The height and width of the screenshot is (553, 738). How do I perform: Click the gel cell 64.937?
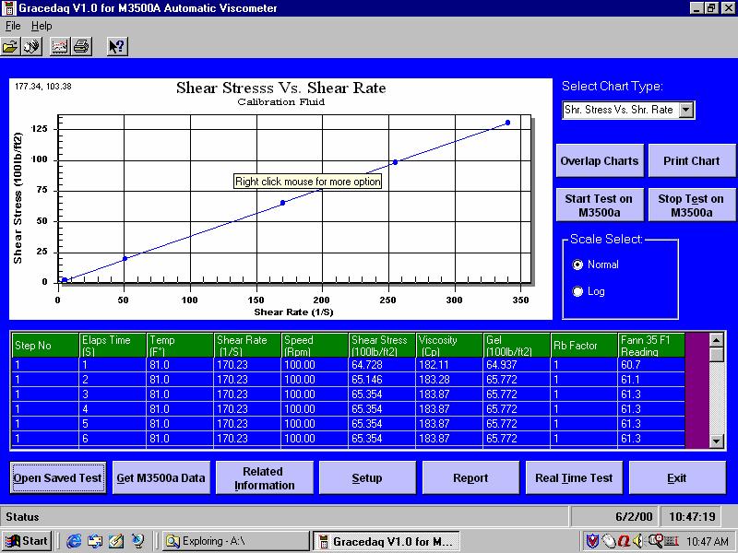[517, 365]
